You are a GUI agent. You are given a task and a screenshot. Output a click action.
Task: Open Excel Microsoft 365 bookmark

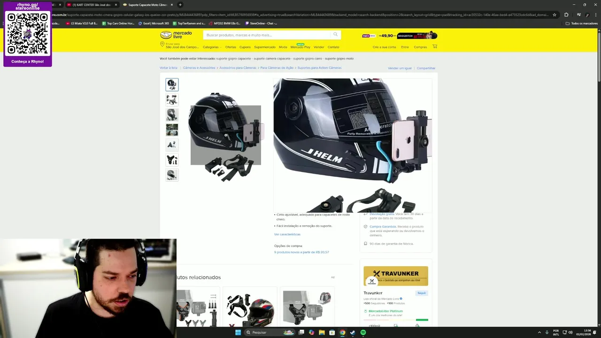154,23
